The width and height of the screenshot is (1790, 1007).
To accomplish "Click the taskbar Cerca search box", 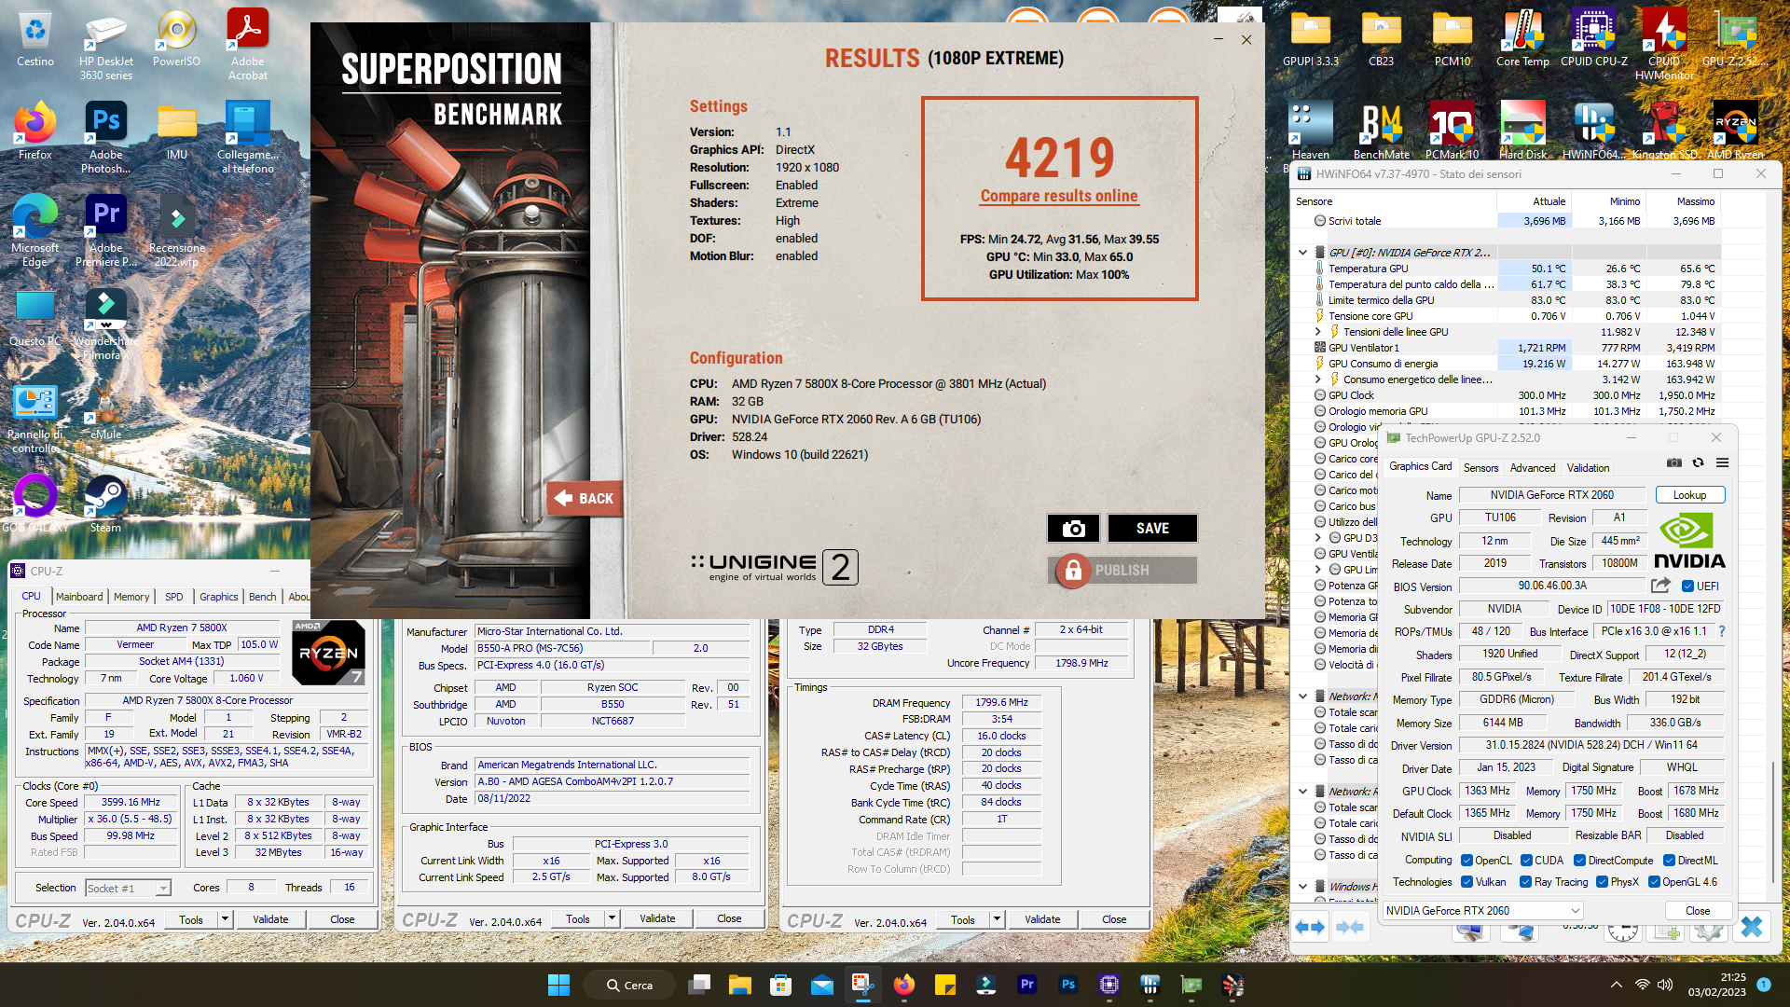I will tap(629, 985).
